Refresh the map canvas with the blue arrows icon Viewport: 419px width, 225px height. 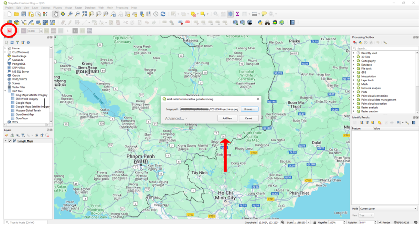163,14
